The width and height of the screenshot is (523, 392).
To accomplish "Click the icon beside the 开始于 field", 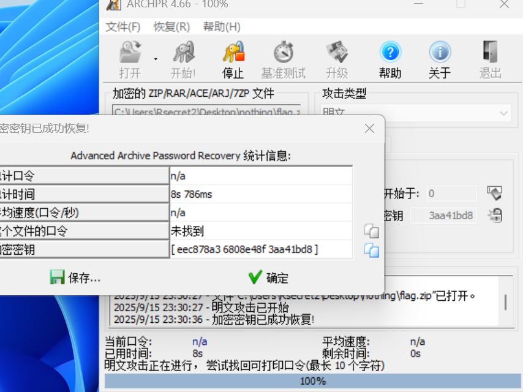I will pos(495,193).
